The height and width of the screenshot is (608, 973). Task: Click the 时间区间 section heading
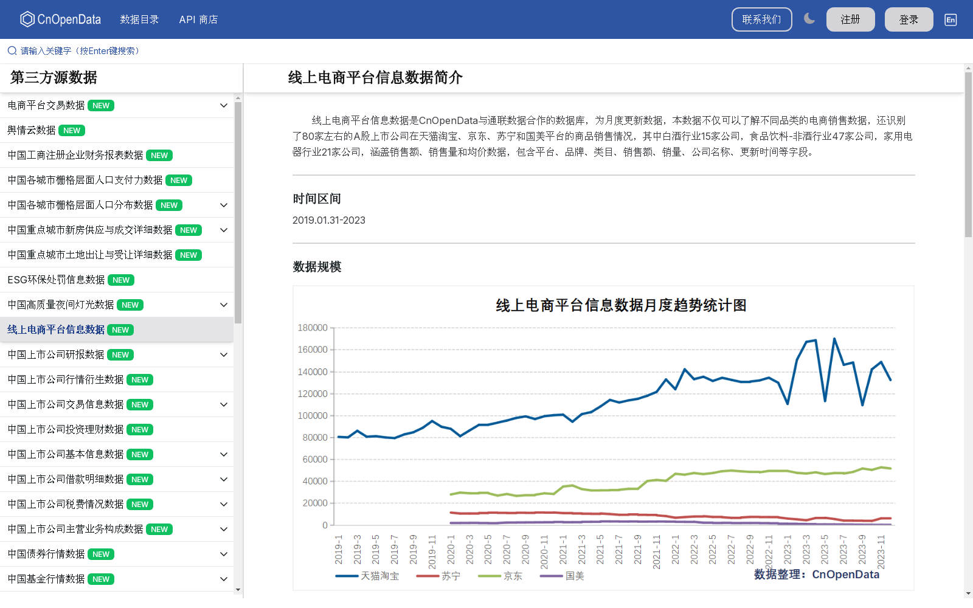point(317,199)
